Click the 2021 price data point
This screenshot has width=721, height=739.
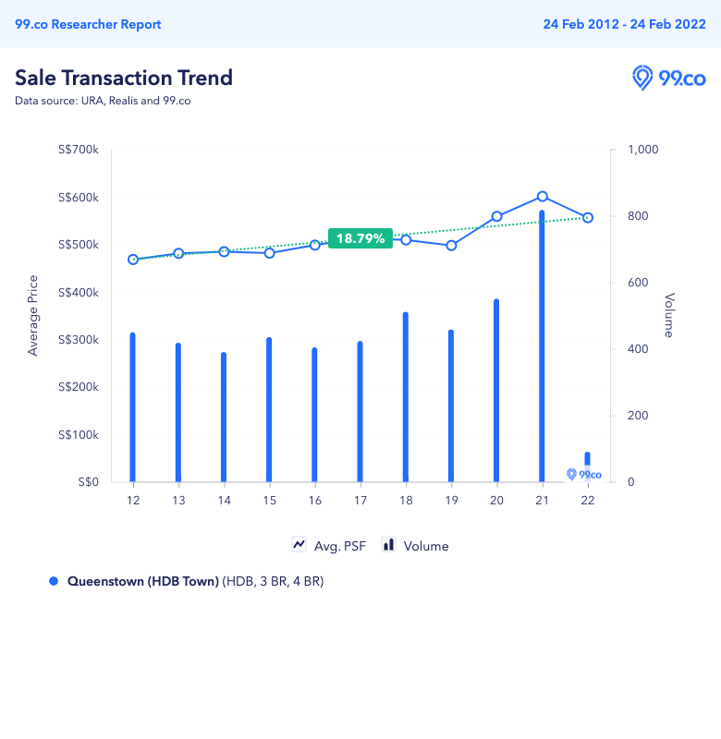coord(543,197)
